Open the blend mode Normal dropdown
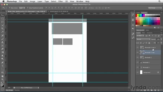This screenshot has width=163, height=92. pyautogui.click(x=143, y=39)
